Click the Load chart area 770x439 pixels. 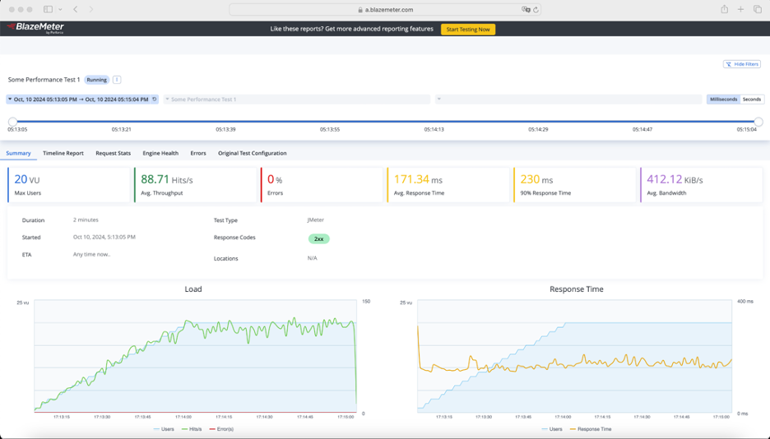[x=195, y=356]
